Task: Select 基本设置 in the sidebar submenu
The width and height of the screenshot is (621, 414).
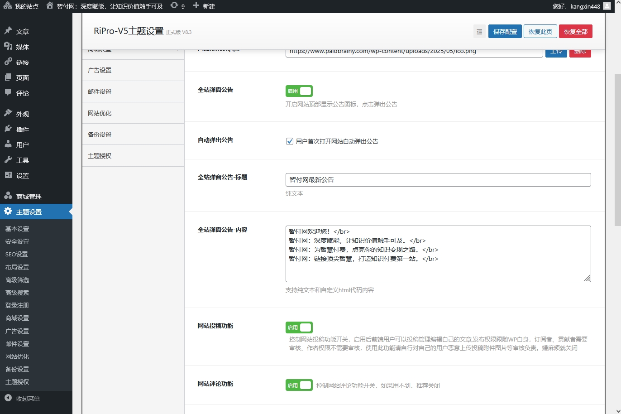Action: click(17, 229)
